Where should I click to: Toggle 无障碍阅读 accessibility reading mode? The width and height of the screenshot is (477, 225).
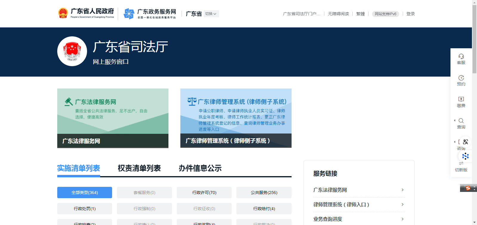(x=338, y=14)
